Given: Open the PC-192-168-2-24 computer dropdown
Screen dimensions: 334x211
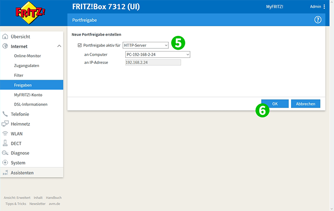Looking at the screenshot, I should [x=158, y=54].
